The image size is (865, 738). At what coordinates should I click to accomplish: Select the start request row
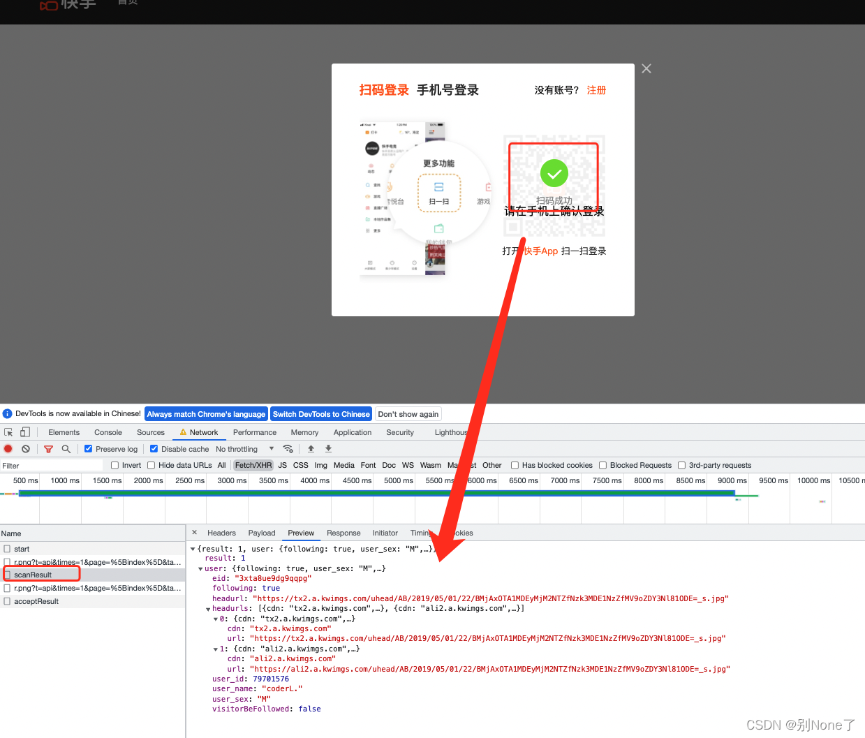(x=92, y=549)
